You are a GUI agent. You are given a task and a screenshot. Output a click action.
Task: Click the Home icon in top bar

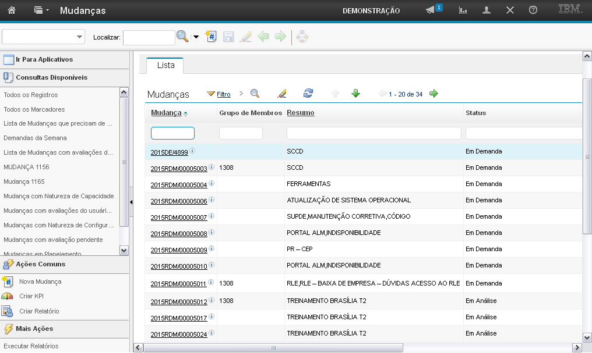point(12,10)
